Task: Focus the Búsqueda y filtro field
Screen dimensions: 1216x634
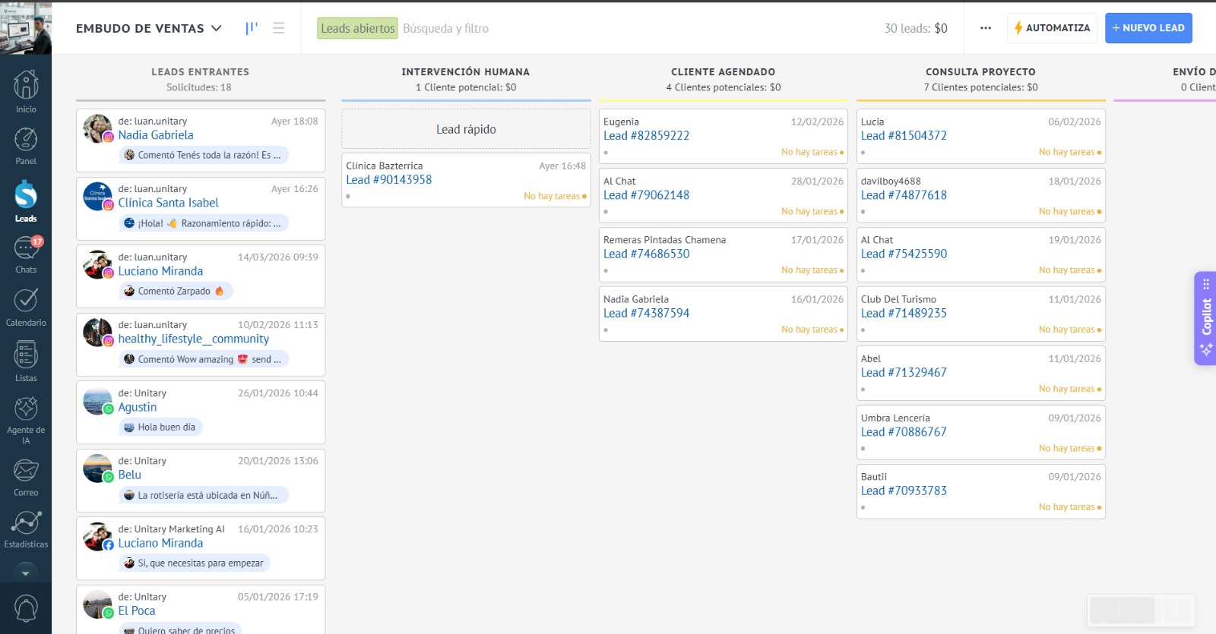Action: tap(445, 28)
